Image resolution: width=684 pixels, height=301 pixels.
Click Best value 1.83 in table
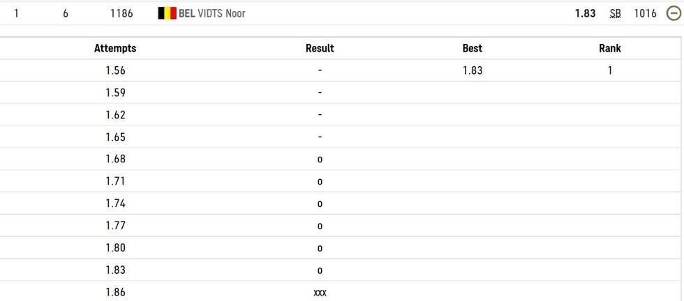(473, 70)
